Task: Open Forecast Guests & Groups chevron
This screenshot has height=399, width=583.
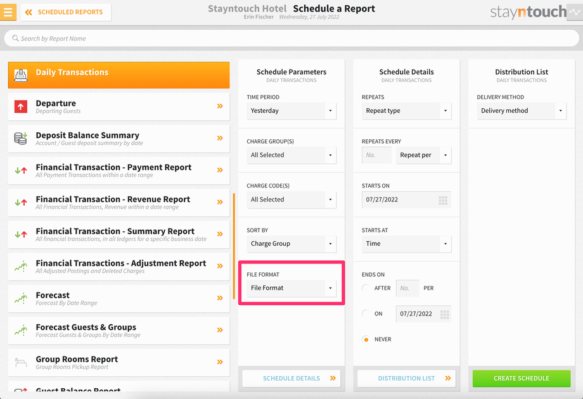Action: point(220,330)
